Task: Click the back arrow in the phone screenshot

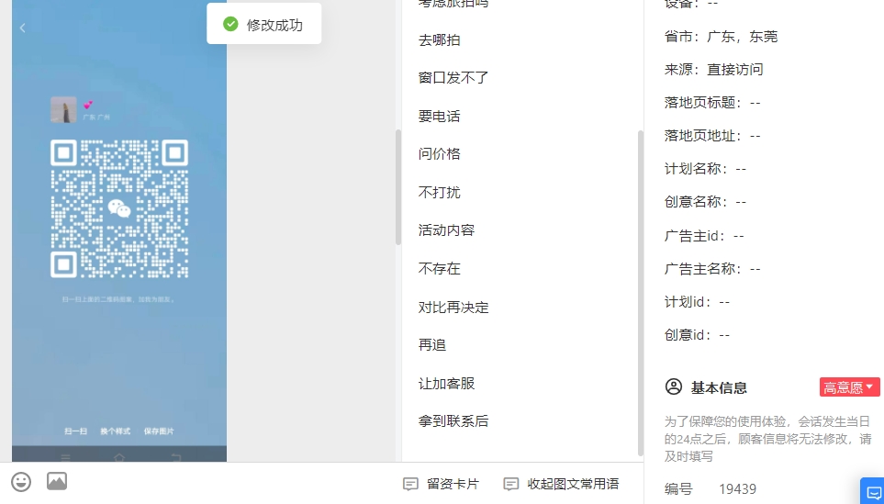Action: 23,28
